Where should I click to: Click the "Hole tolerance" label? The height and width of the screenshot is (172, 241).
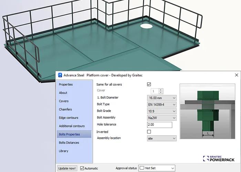click(x=106, y=125)
